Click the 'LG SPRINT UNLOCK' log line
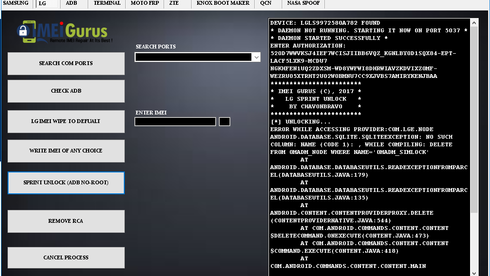This screenshot has width=490, height=276. click(315, 99)
